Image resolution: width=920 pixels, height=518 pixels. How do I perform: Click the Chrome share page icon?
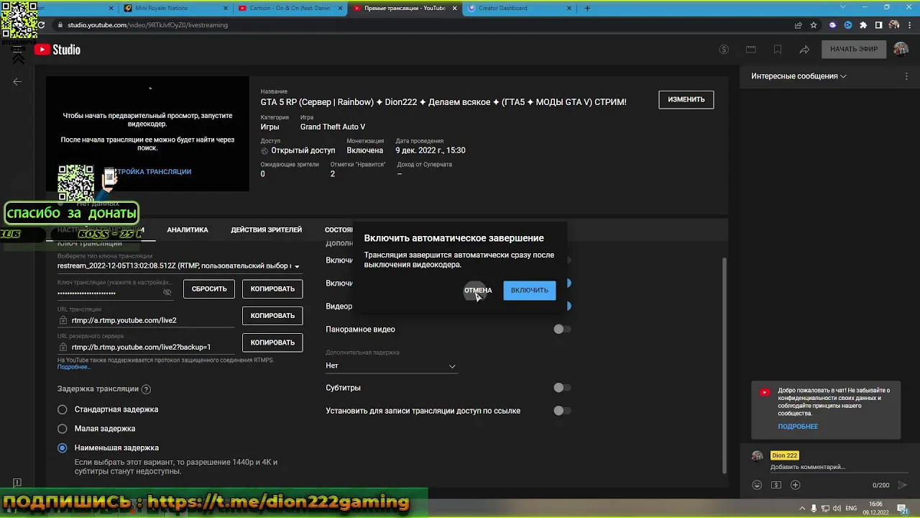click(x=798, y=25)
